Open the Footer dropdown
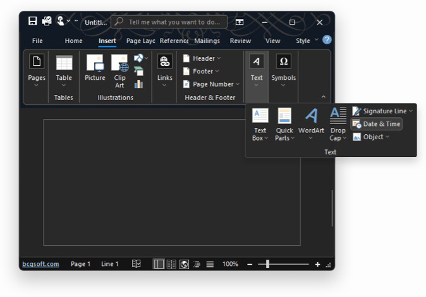Image resolution: width=426 pixels, height=297 pixels. (201, 72)
